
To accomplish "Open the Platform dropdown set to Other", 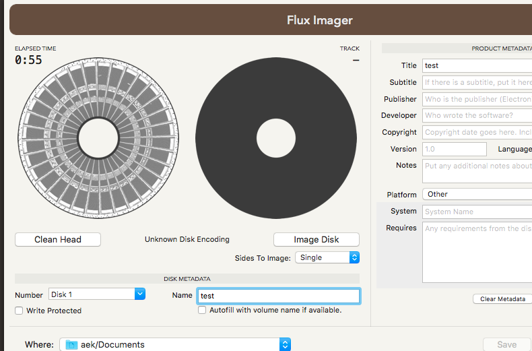I will coord(477,194).
